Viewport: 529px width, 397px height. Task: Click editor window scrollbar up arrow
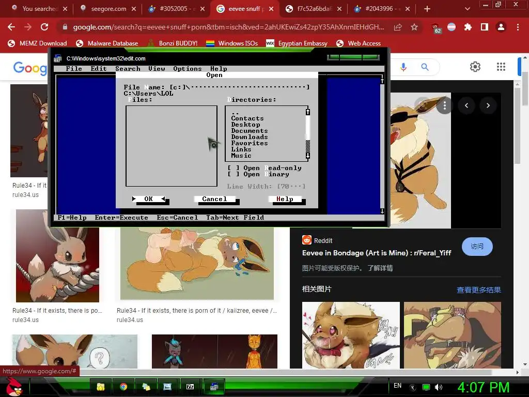[382, 81]
